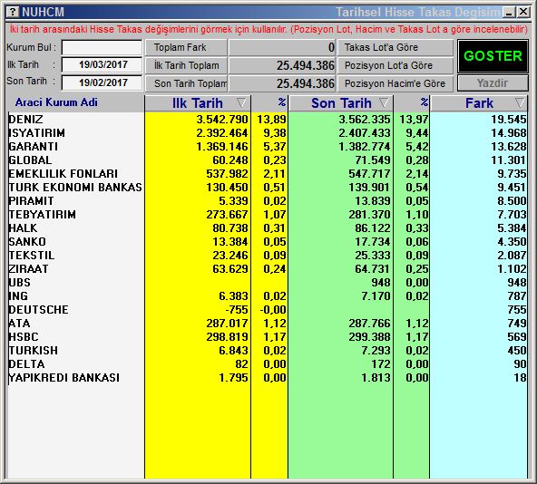Viewport: 537px width, 484px height.
Task: Click the Toplam Fark label button
Action: click(x=186, y=47)
